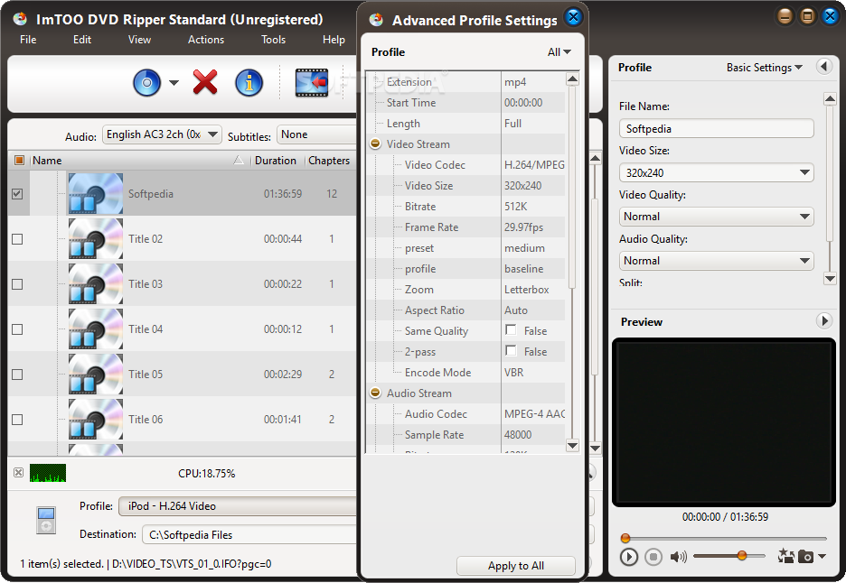Open the Basic Settings dropdown

764,68
